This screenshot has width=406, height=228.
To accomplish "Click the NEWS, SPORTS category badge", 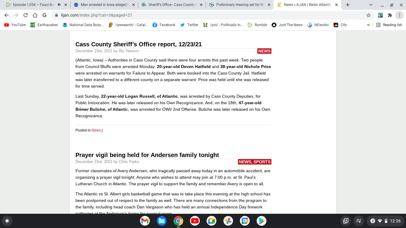I will coord(255,162).
